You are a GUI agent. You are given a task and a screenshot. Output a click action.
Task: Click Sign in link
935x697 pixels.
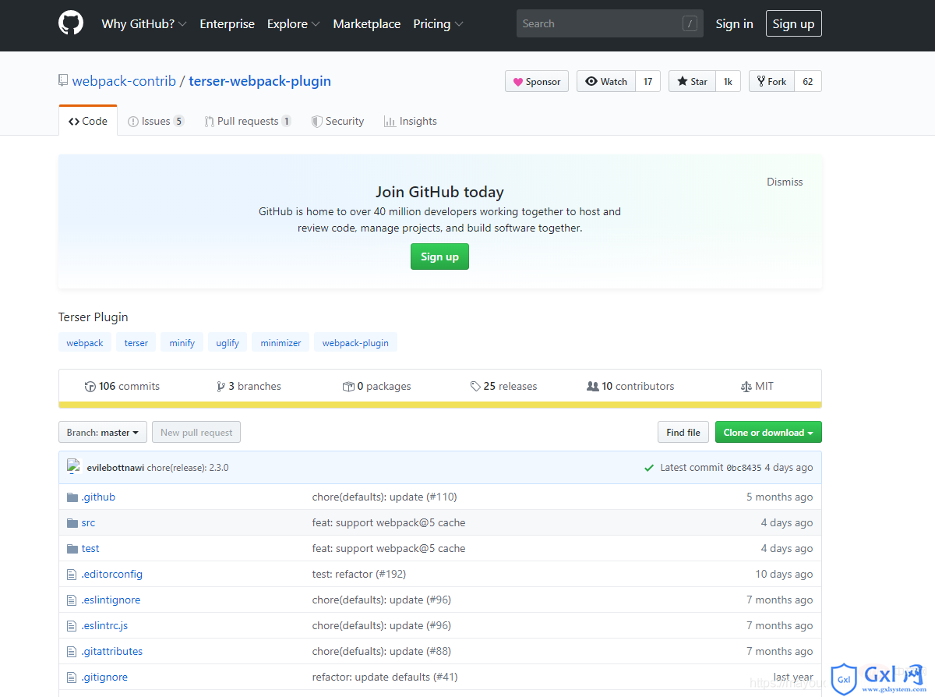(734, 24)
